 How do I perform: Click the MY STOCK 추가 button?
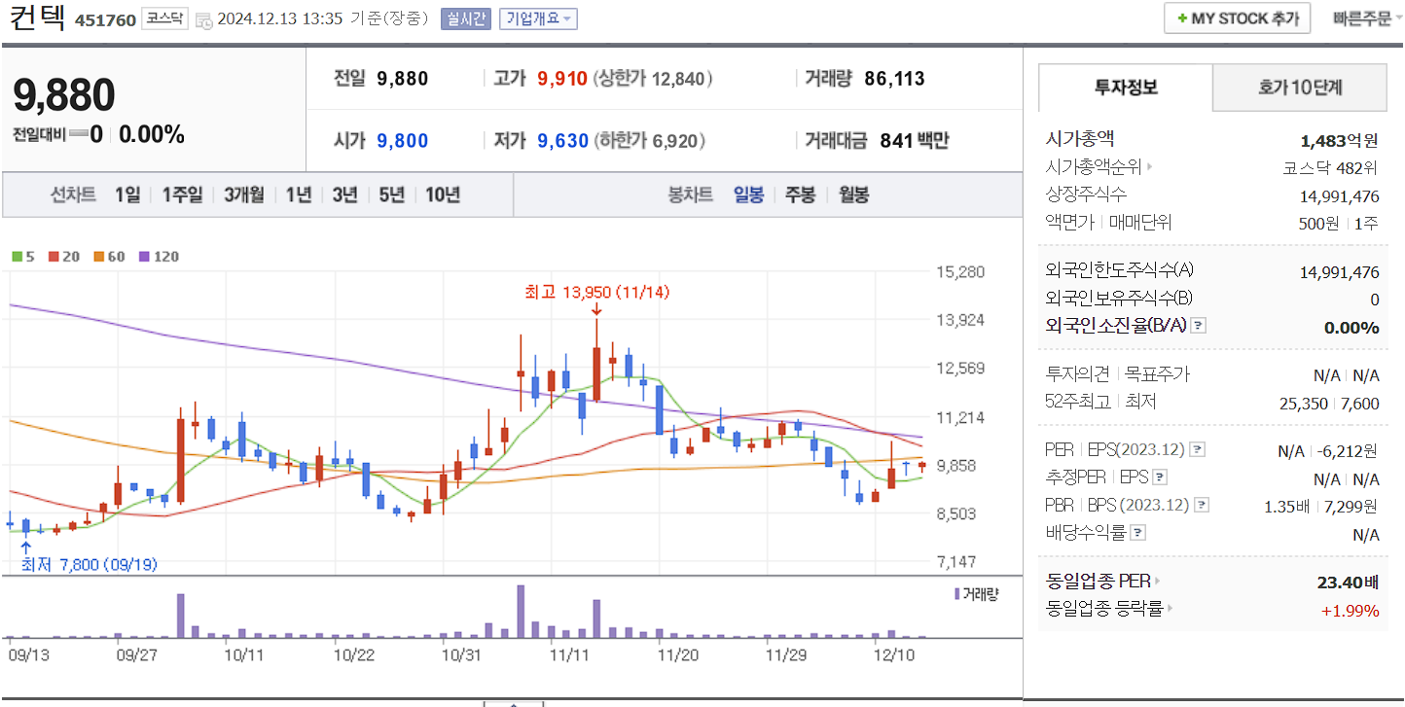[x=1237, y=18]
